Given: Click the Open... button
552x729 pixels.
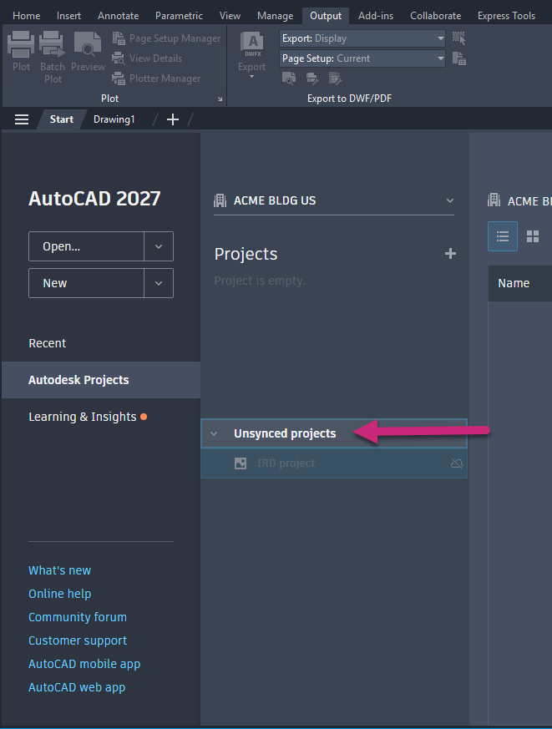Looking at the screenshot, I should (x=87, y=246).
